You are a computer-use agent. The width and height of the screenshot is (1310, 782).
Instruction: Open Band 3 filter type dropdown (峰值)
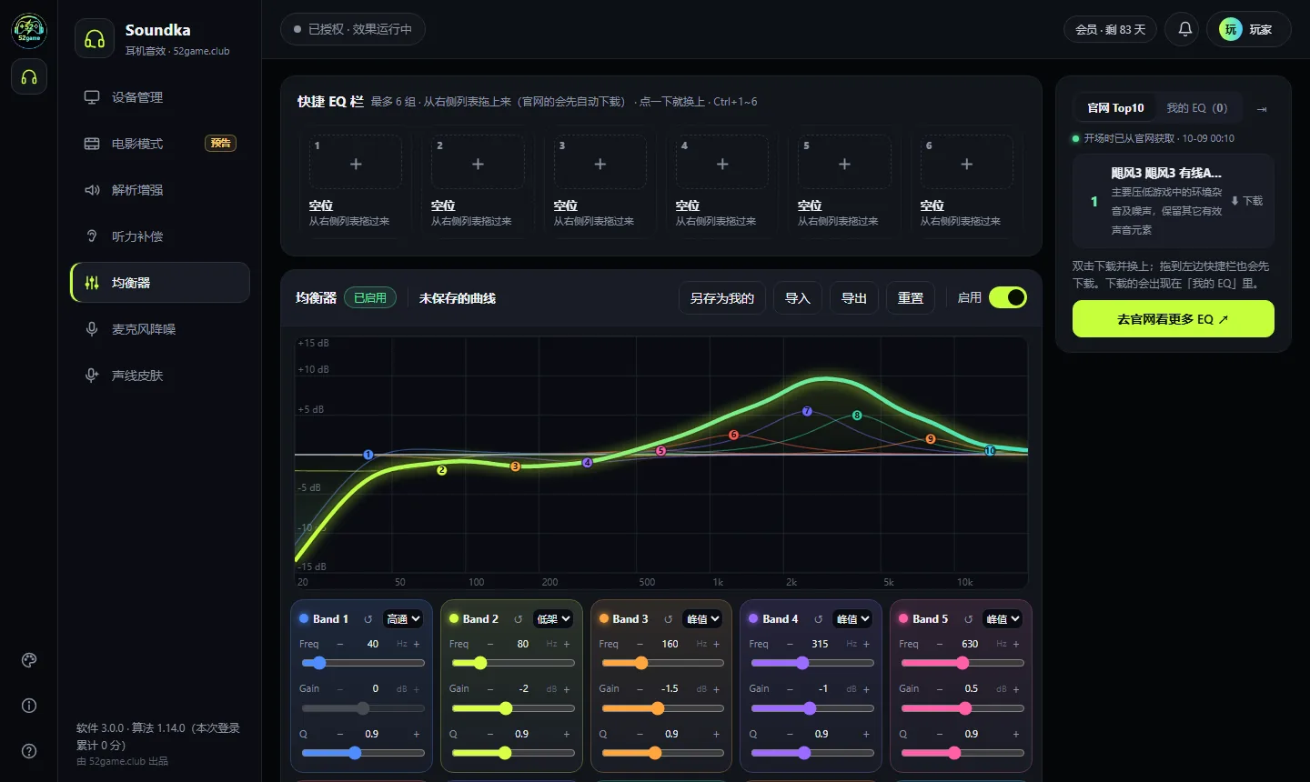703,619
